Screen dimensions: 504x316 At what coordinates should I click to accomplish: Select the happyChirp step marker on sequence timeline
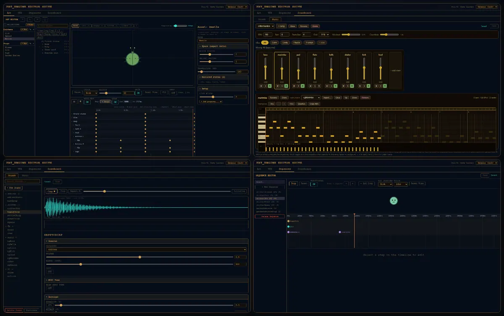point(289,221)
